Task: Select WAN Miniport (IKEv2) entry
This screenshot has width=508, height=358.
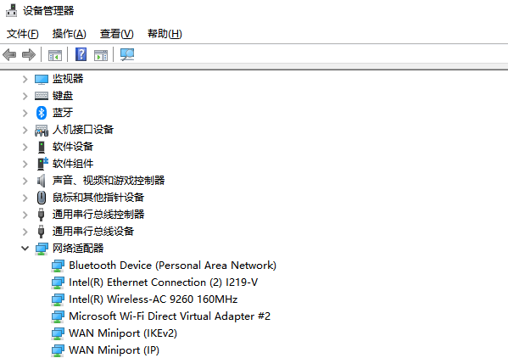Action: coord(123,333)
